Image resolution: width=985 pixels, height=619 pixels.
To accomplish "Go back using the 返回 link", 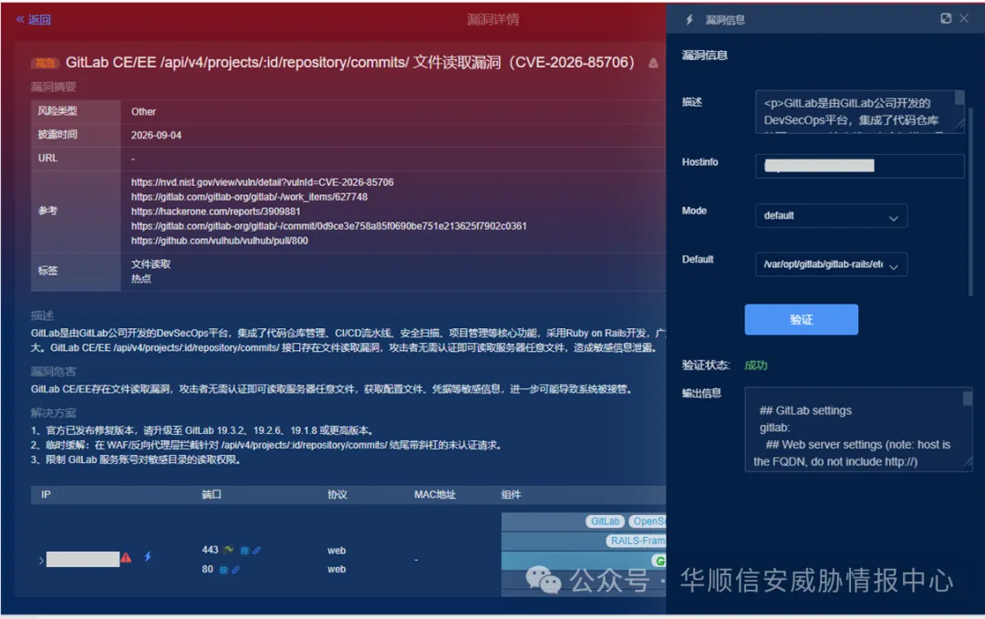I will (x=34, y=19).
